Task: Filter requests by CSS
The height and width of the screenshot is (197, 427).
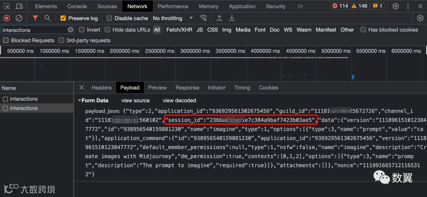Action: [x=212, y=30]
